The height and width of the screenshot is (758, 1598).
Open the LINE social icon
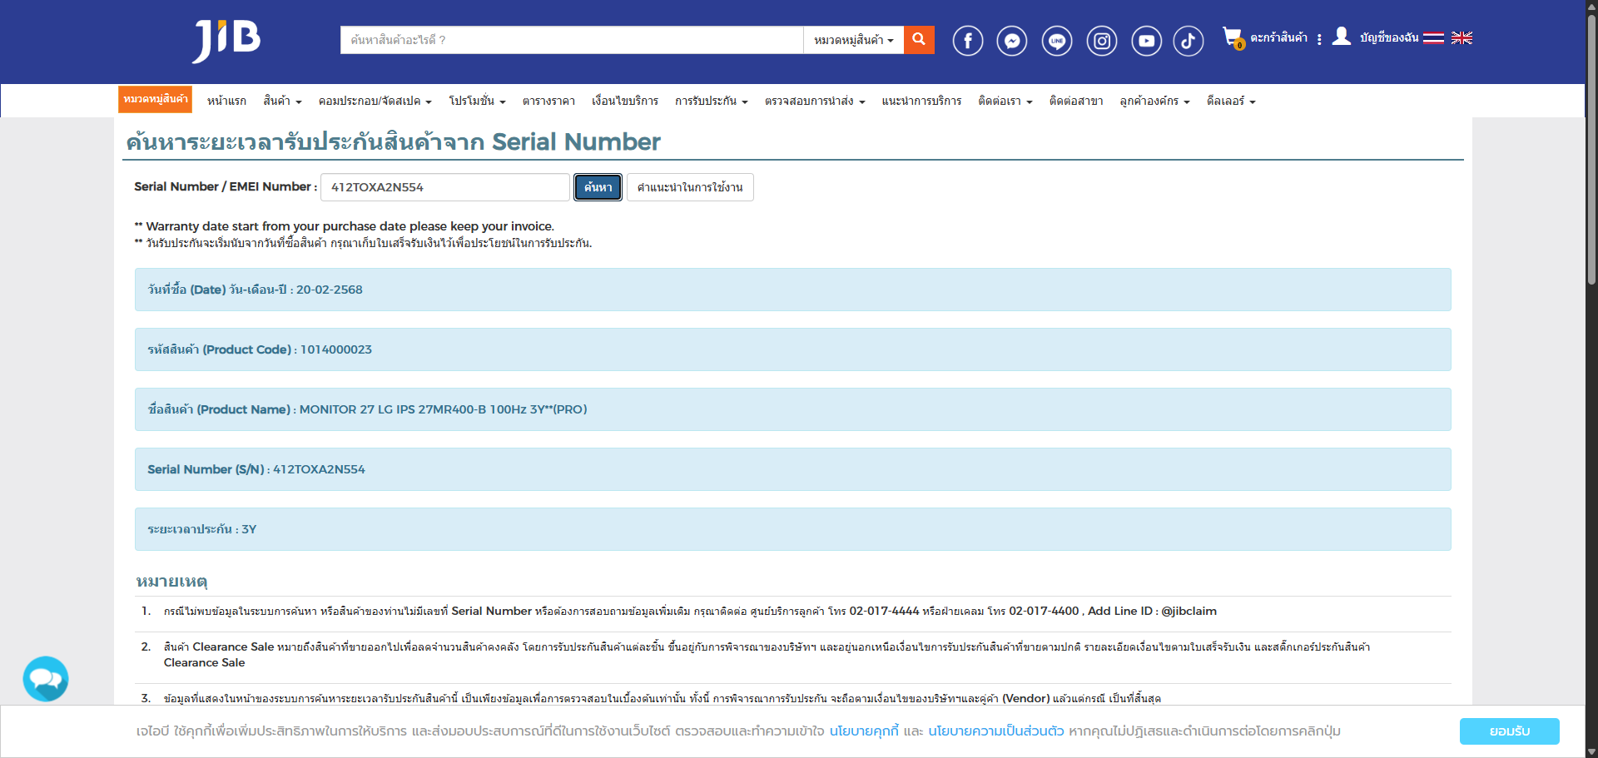pyautogui.click(x=1057, y=41)
